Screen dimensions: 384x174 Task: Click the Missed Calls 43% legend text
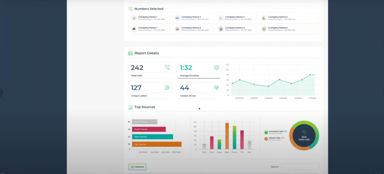[276, 138]
